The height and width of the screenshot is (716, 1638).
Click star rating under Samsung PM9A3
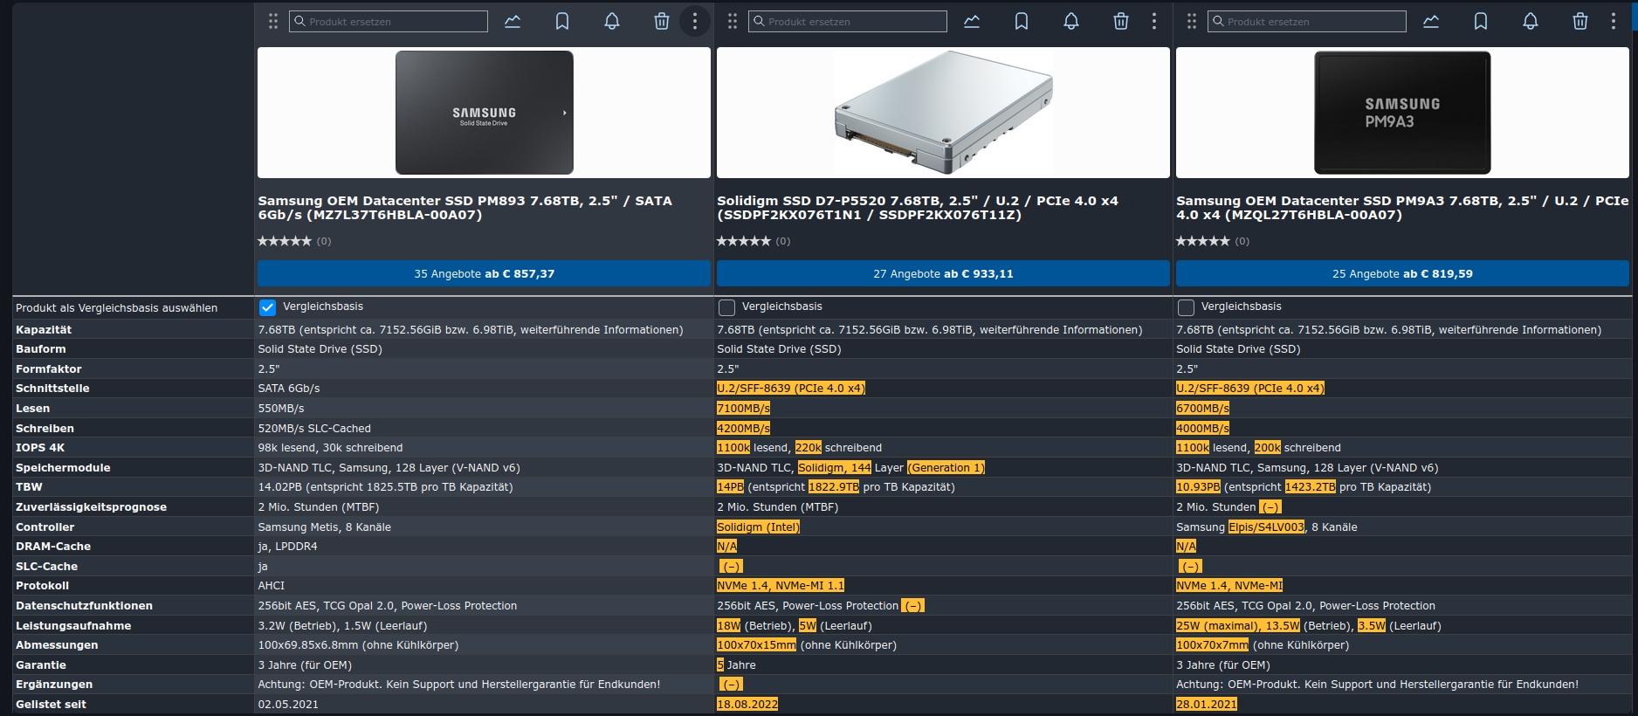[x=1203, y=241]
